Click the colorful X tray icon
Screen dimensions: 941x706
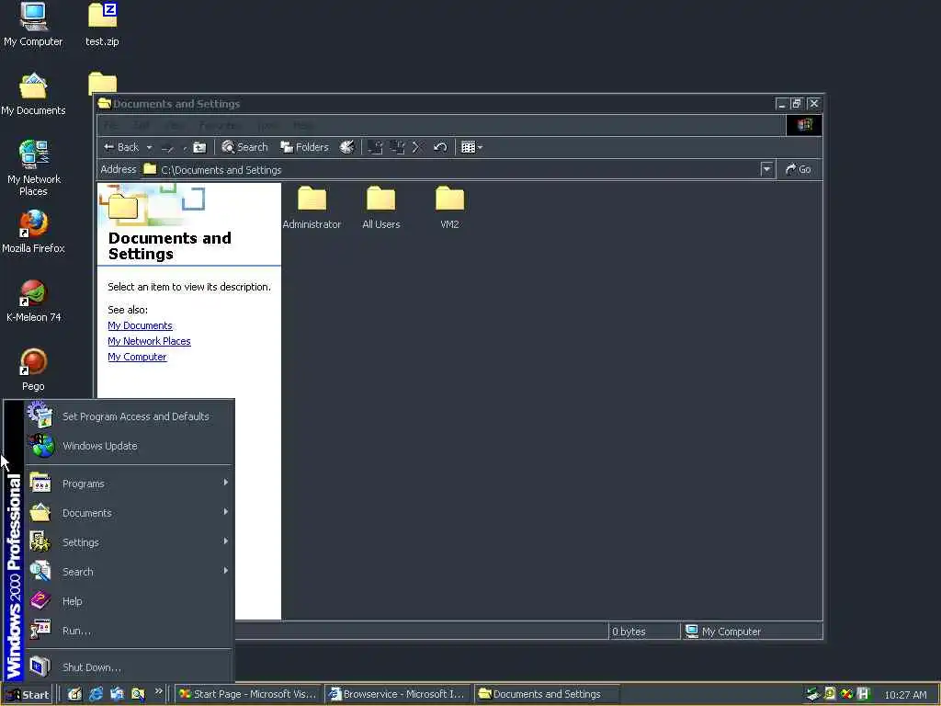click(x=846, y=694)
